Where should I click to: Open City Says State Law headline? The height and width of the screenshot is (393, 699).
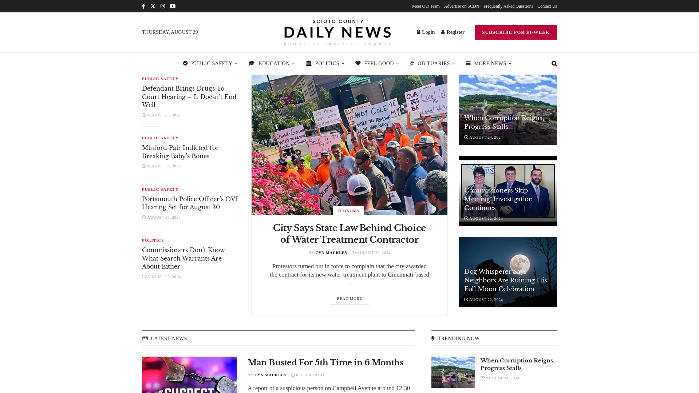coord(349,234)
